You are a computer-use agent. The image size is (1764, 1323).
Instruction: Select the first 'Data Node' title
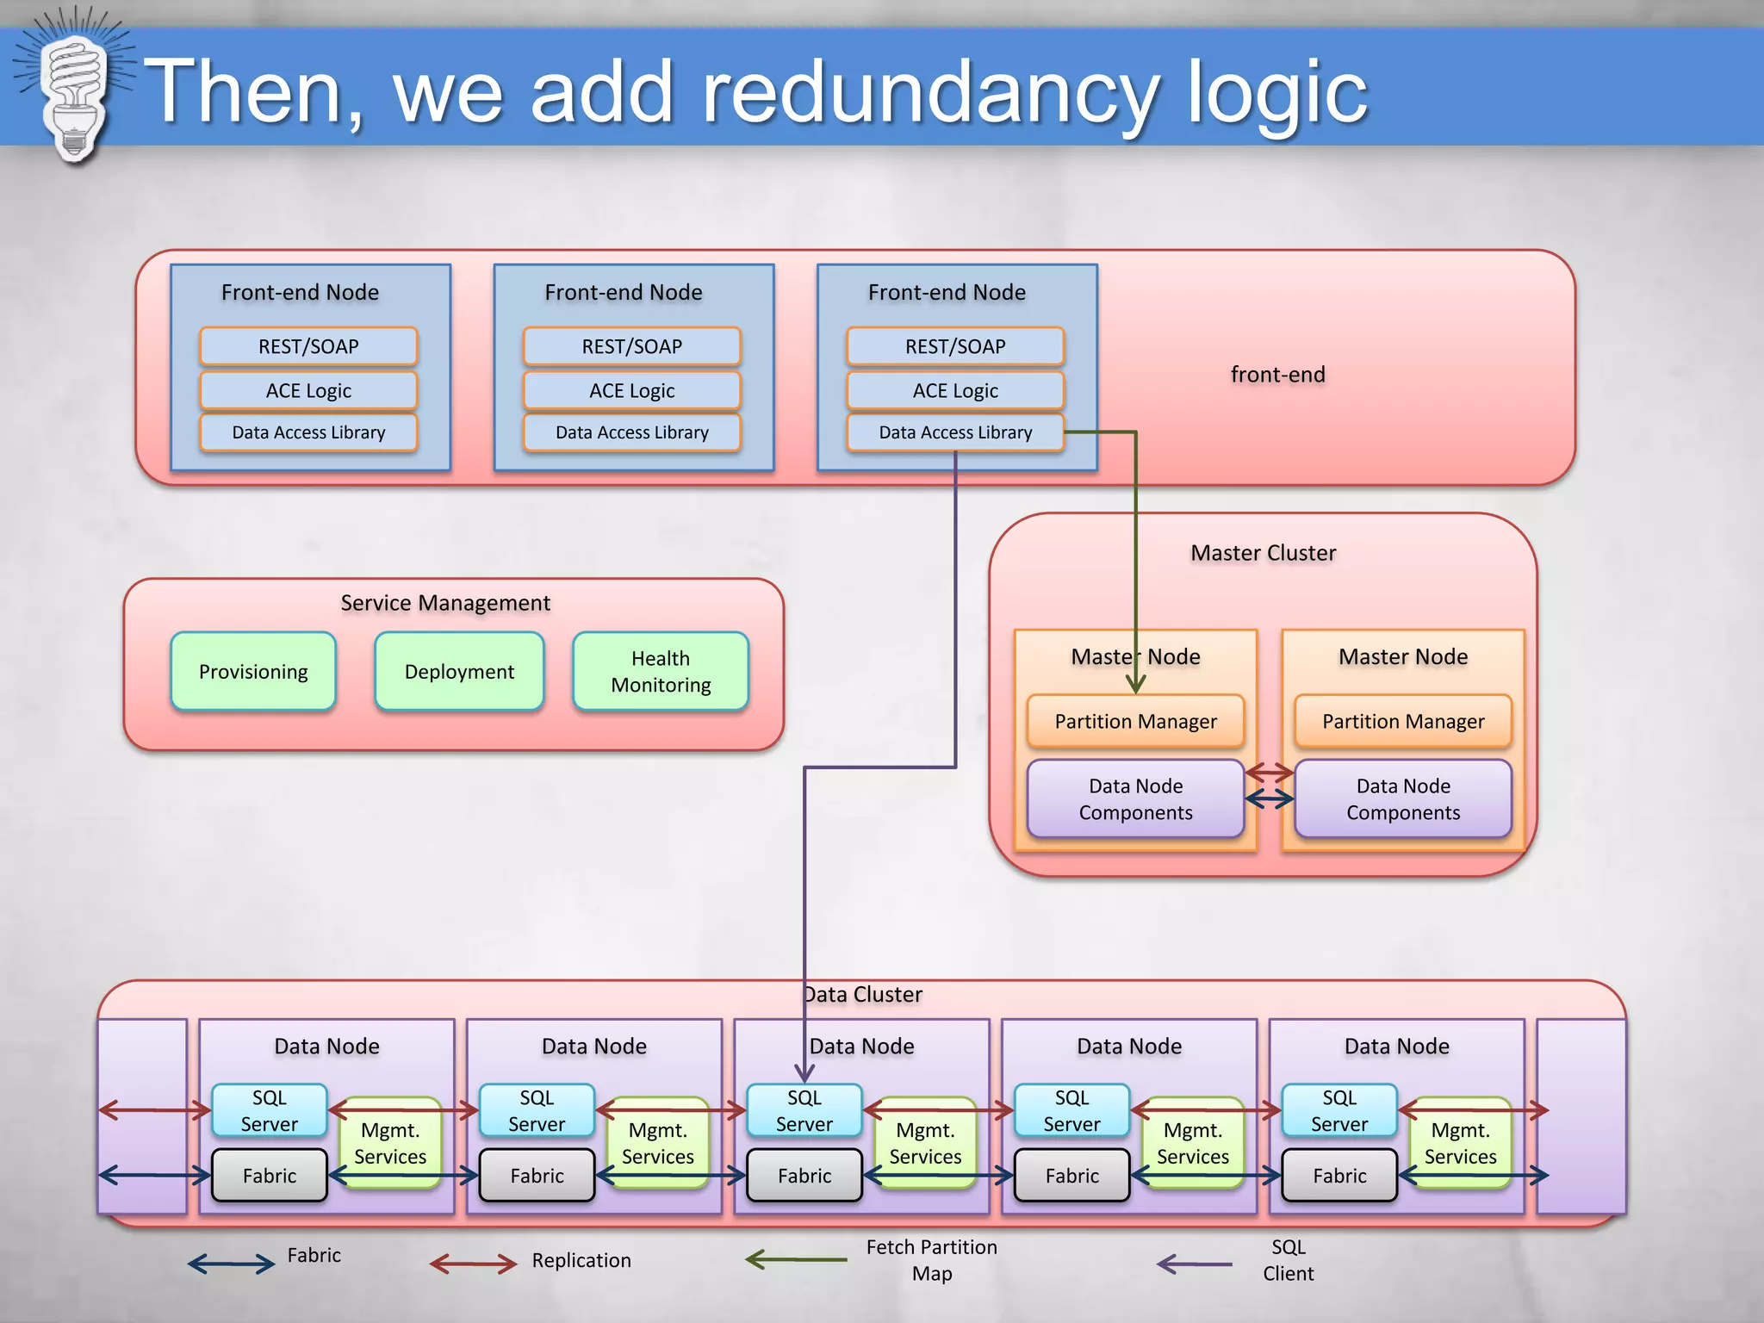[326, 1046]
